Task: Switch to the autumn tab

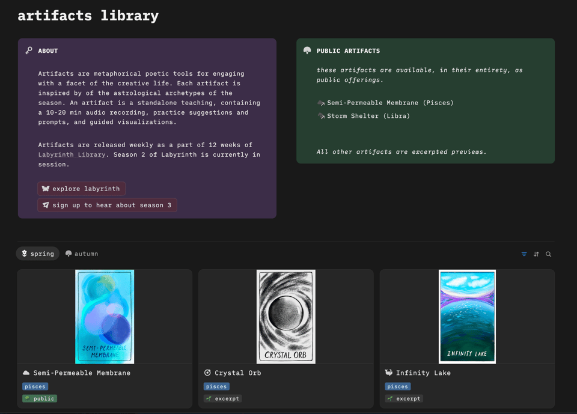Action: coord(81,254)
